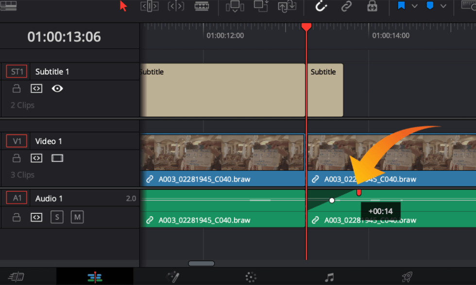Toggle the position lock icon
The image size is (476, 285).
click(372, 6)
